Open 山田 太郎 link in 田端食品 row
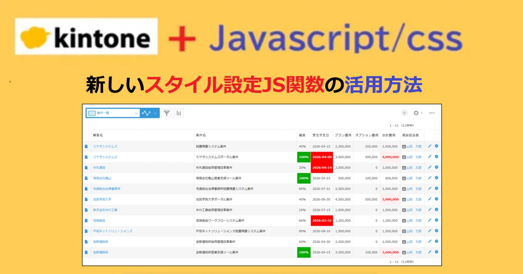The image size is (523, 274). (x=414, y=220)
